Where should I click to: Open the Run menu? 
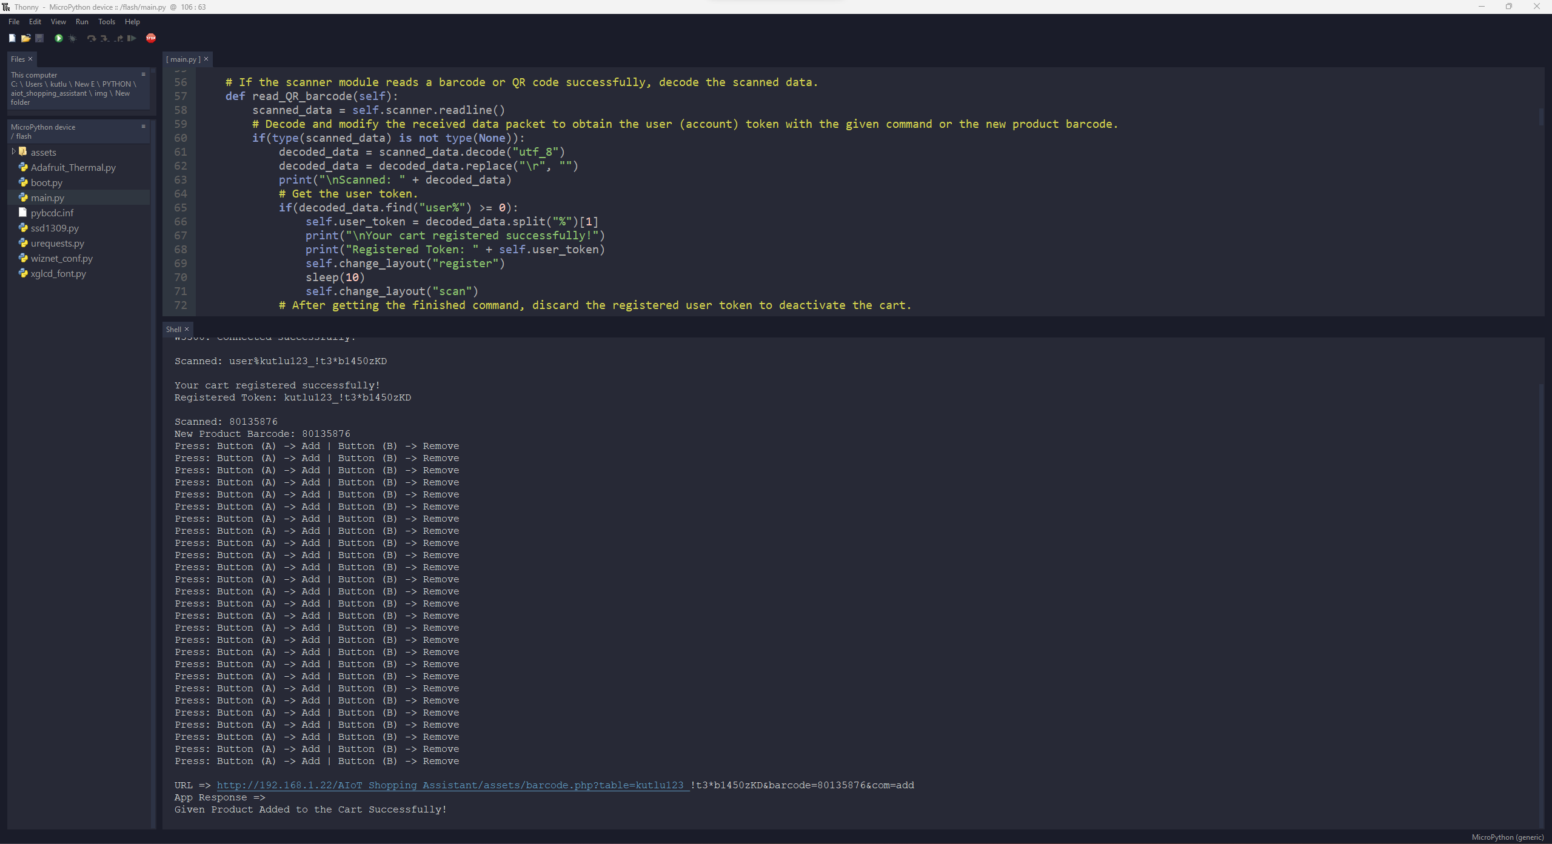tap(82, 22)
